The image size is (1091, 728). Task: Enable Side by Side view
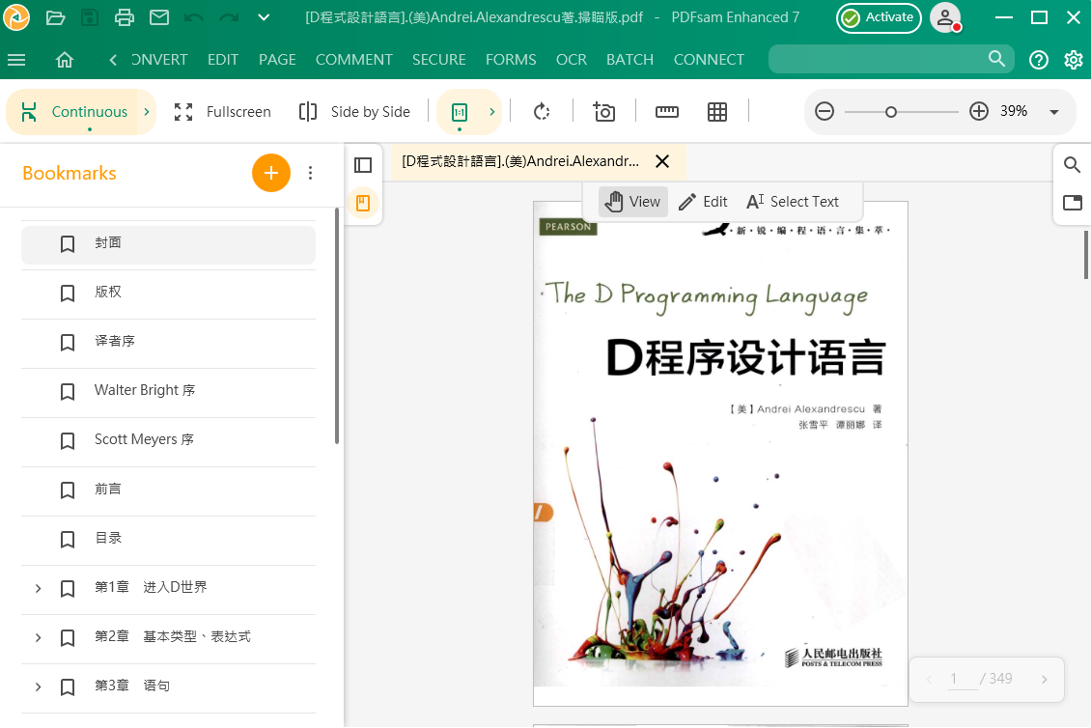[x=355, y=112]
